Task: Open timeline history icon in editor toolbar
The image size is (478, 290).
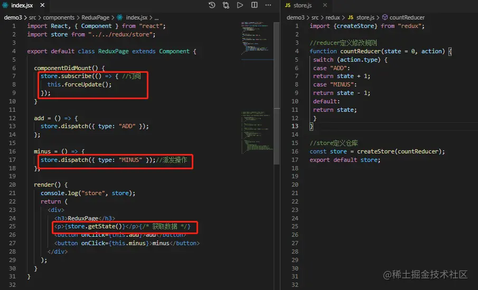Action: pyautogui.click(x=212, y=5)
